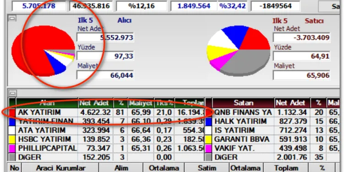Click the white swatch beside IS YATIRIM
Screen dimensions: 344x172
pos(208,130)
